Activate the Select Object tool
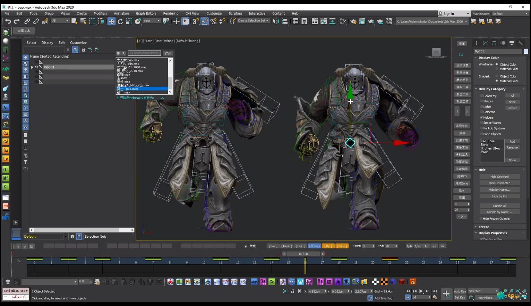531x306 pixels. pyautogui.click(x=74, y=22)
